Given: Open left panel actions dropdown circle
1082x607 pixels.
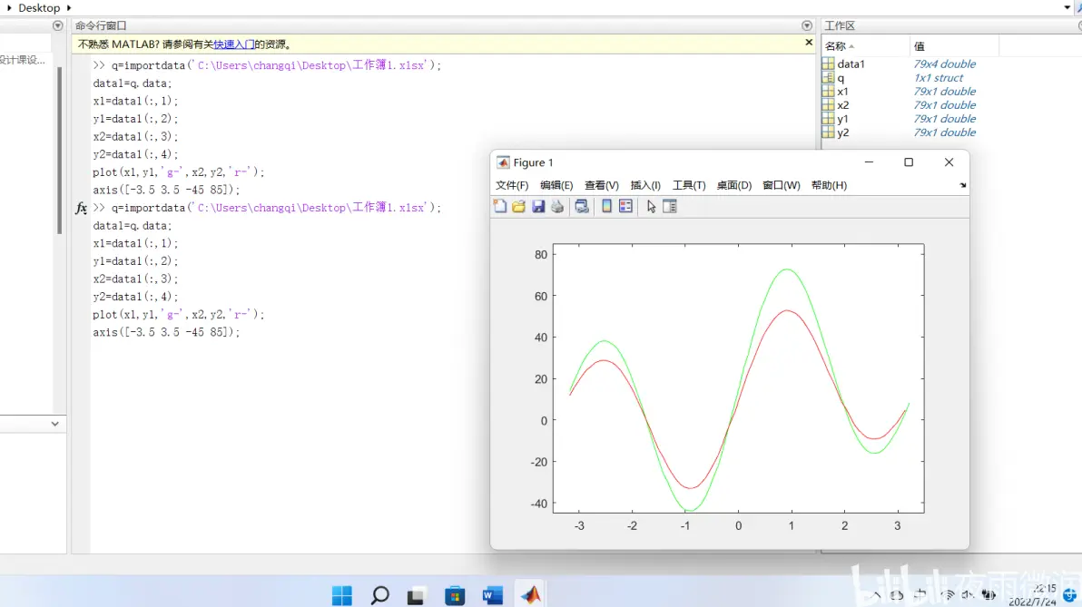Looking at the screenshot, I should tap(58, 25).
